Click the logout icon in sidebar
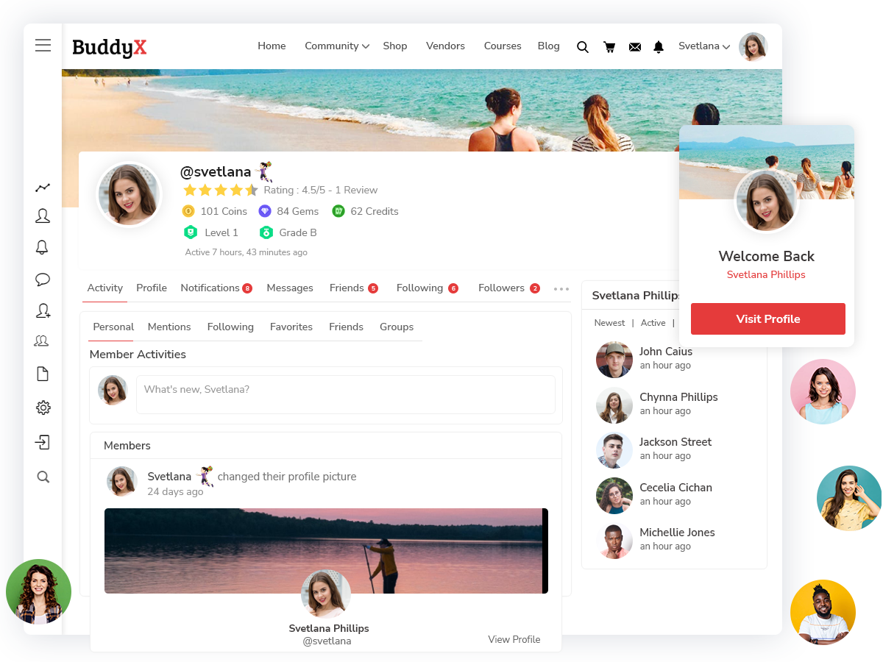Viewport: 883px width, 662px height. tap(43, 442)
